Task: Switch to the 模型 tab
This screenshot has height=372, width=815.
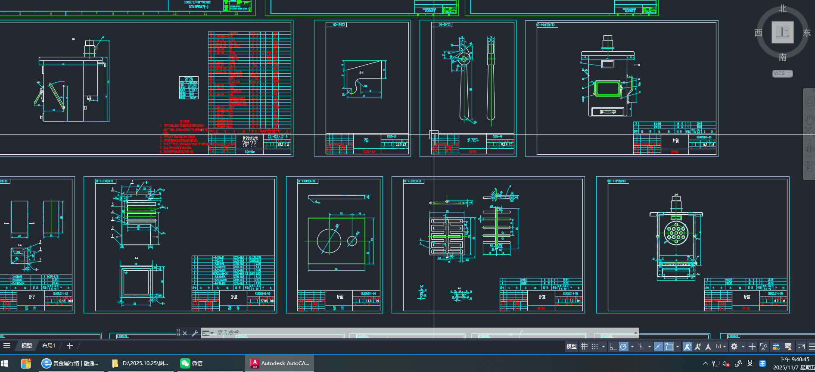Action: 27,346
